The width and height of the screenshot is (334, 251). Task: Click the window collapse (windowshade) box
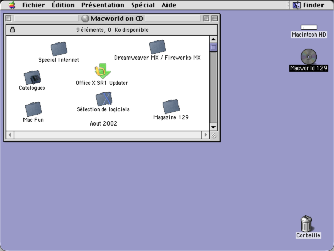[214, 19]
